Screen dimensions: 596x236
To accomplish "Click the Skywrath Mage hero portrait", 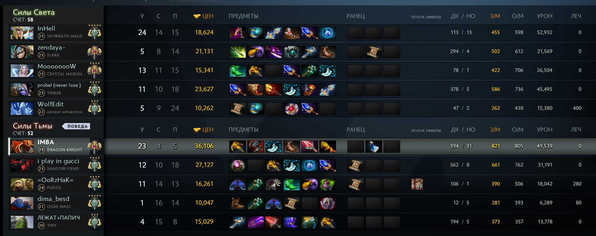I will point(22,33).
